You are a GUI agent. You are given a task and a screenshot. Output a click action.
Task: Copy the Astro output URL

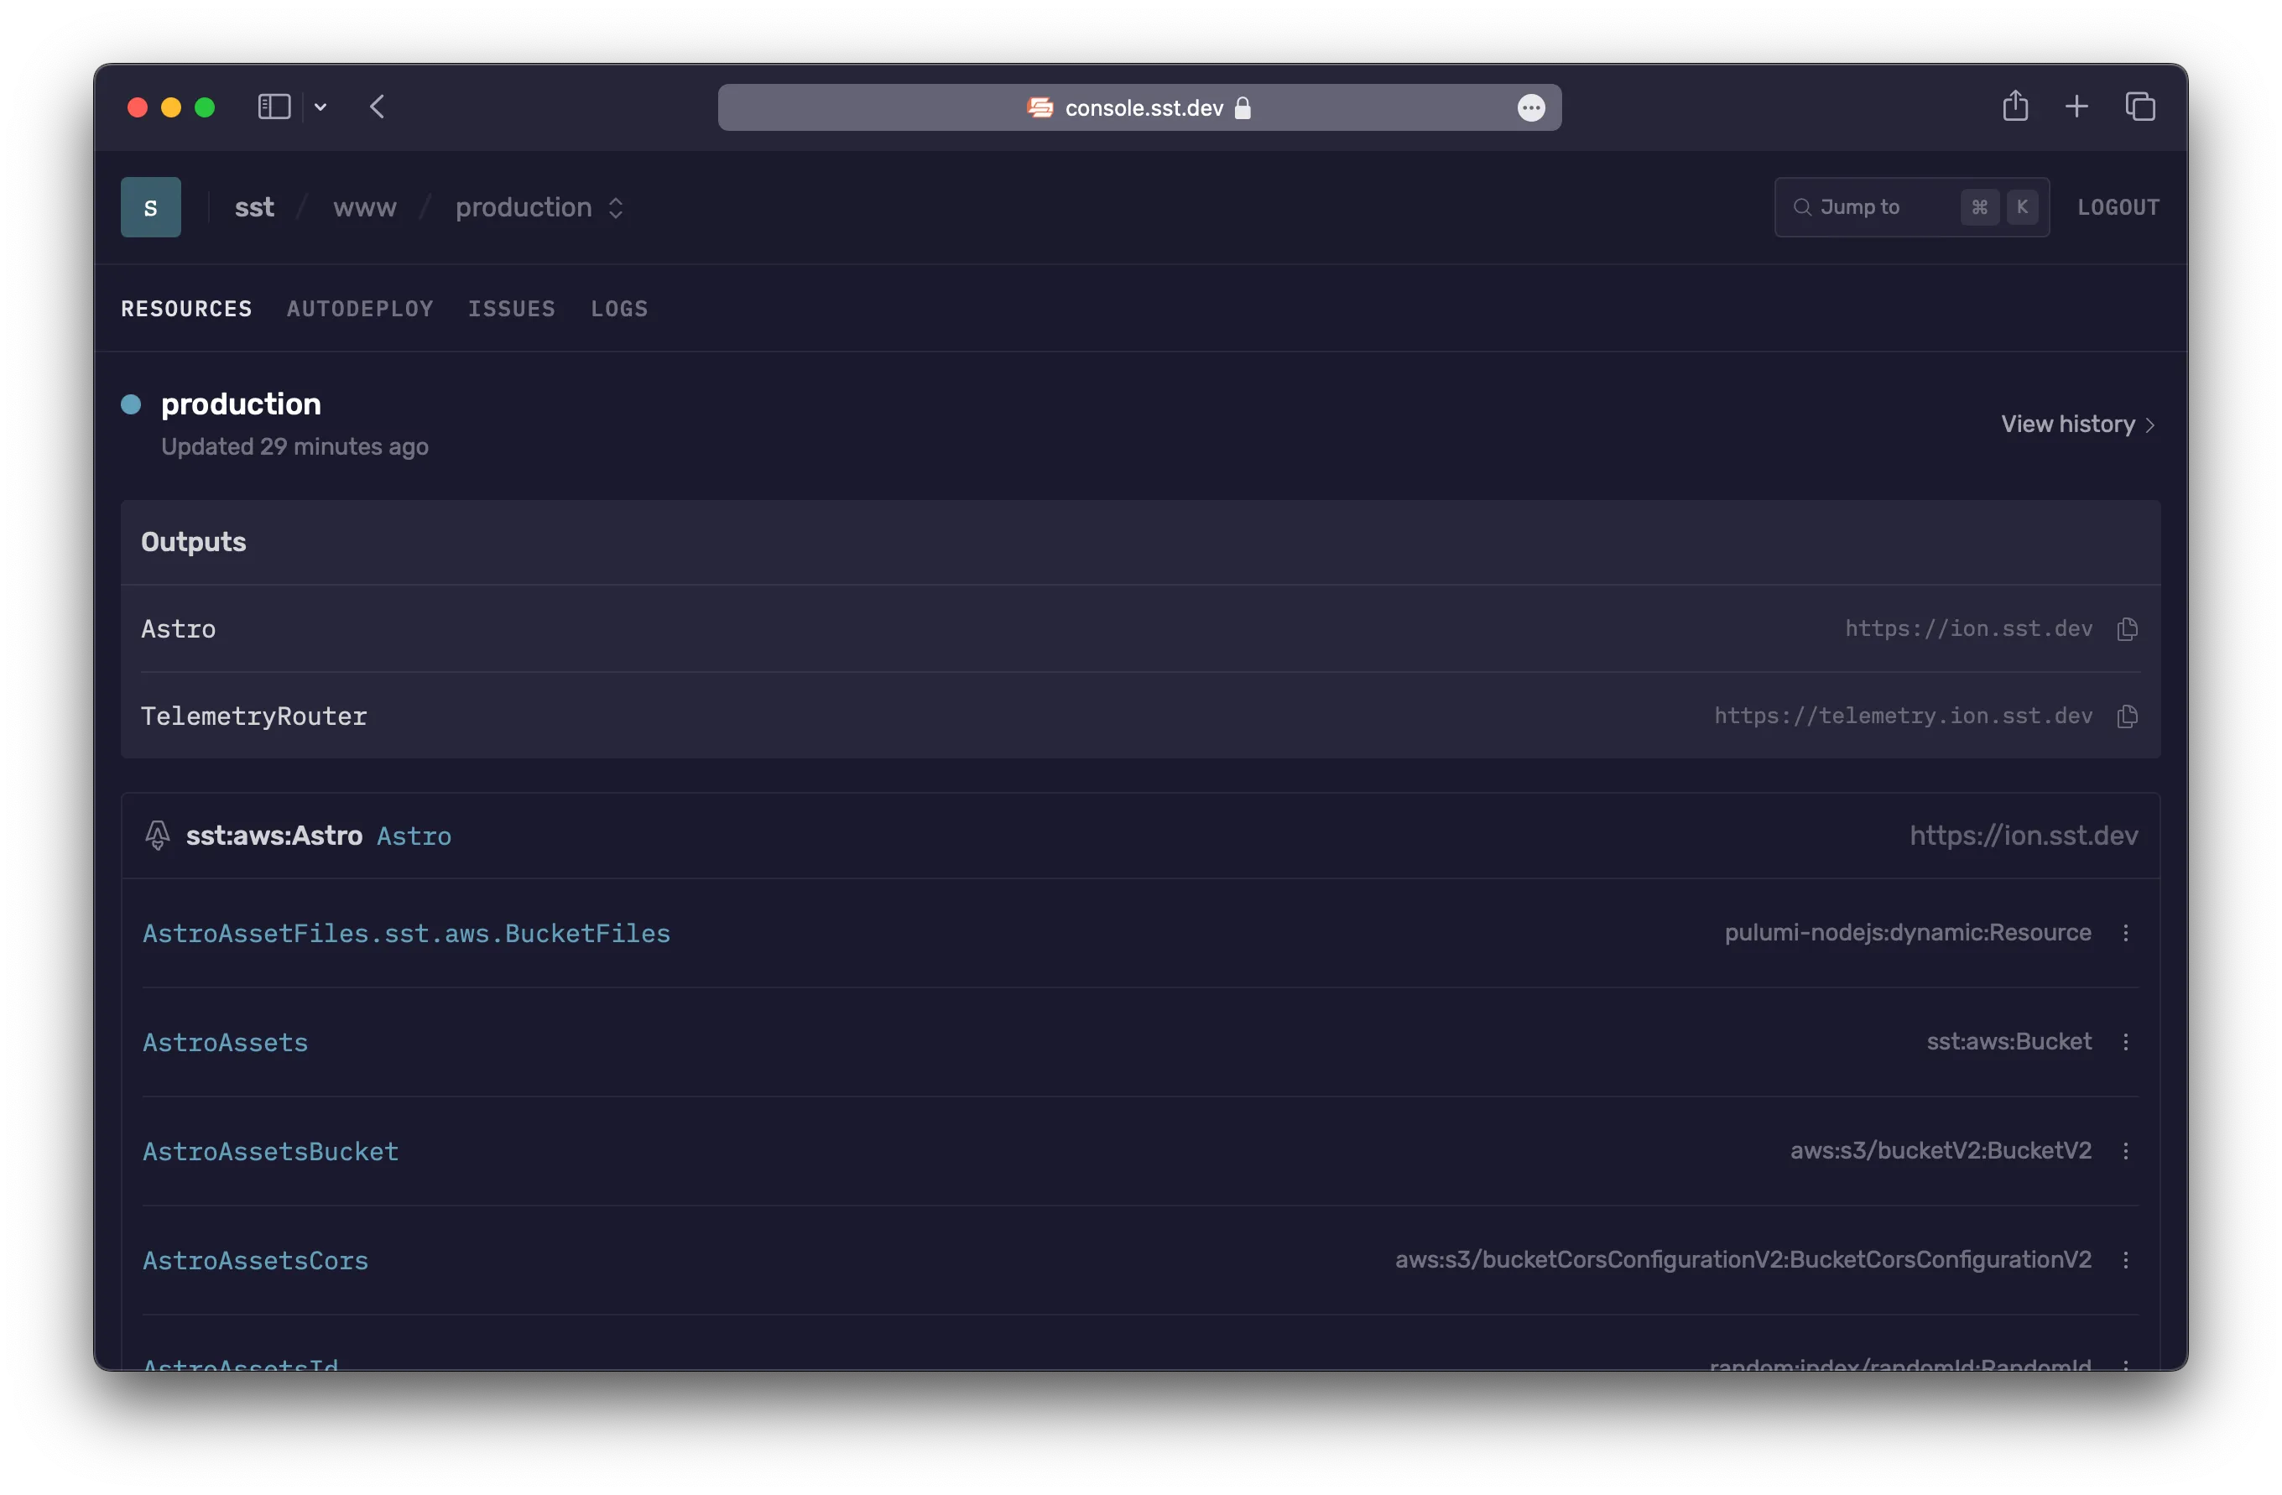click(2127, 629)
